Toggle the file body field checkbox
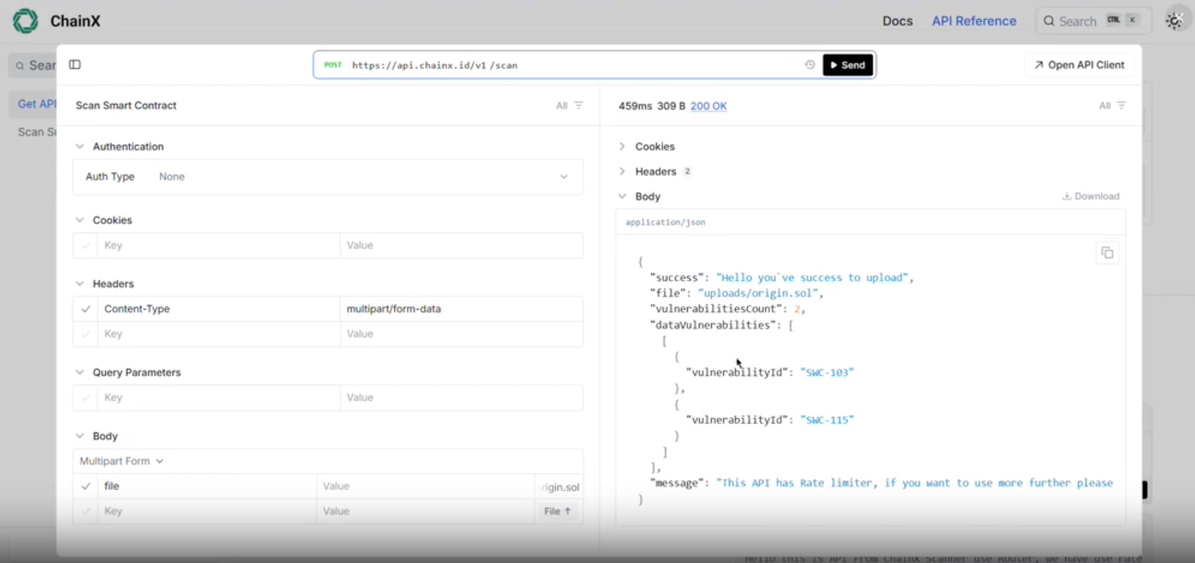1195x563 pixels. [x=85, y=486]
